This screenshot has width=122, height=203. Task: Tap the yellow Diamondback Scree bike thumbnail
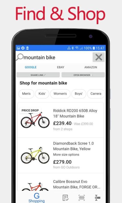click(x=35, y=155)
